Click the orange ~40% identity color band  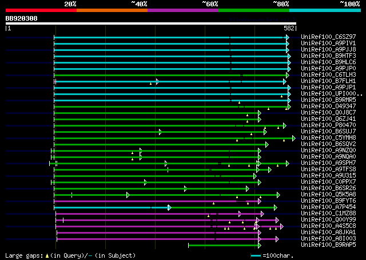click(112, 10)
